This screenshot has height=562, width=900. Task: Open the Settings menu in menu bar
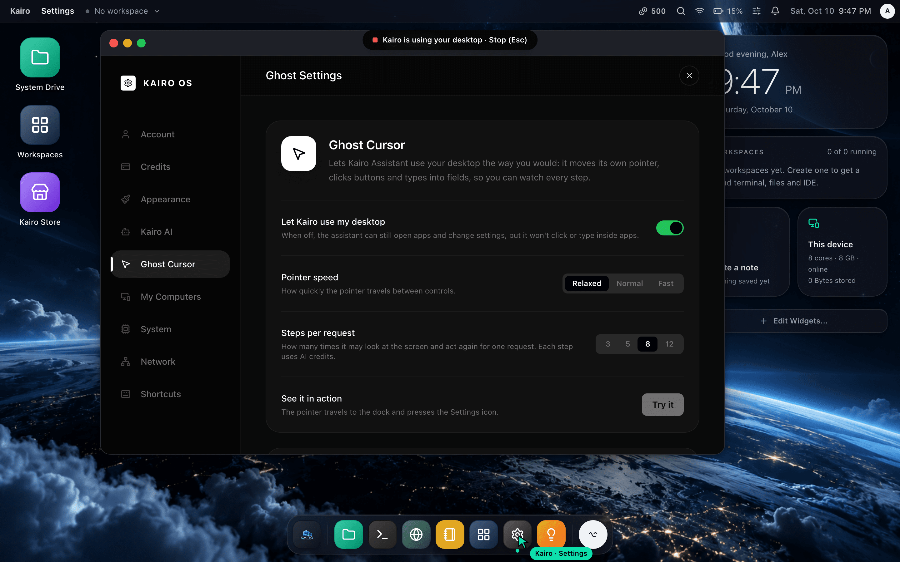click(57, 11)
